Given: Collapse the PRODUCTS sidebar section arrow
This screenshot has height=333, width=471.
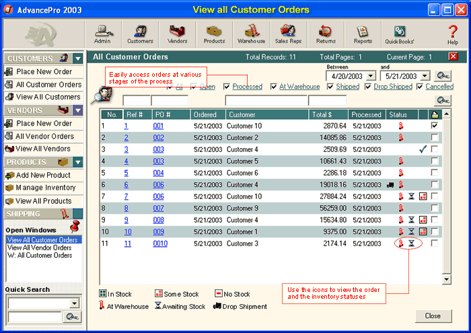Looking at the screenshot, I should (x=78, y=162).
